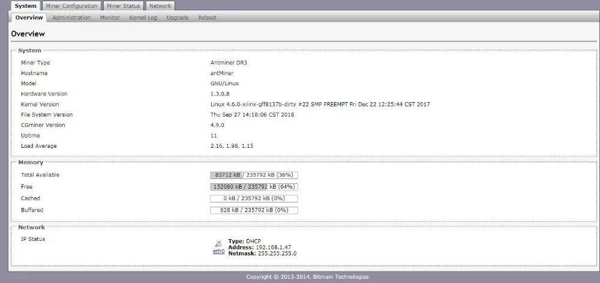Click the 'Cached' label
Image resolution: width=600 pixels, height=283 pixels.
coord(30,198)
